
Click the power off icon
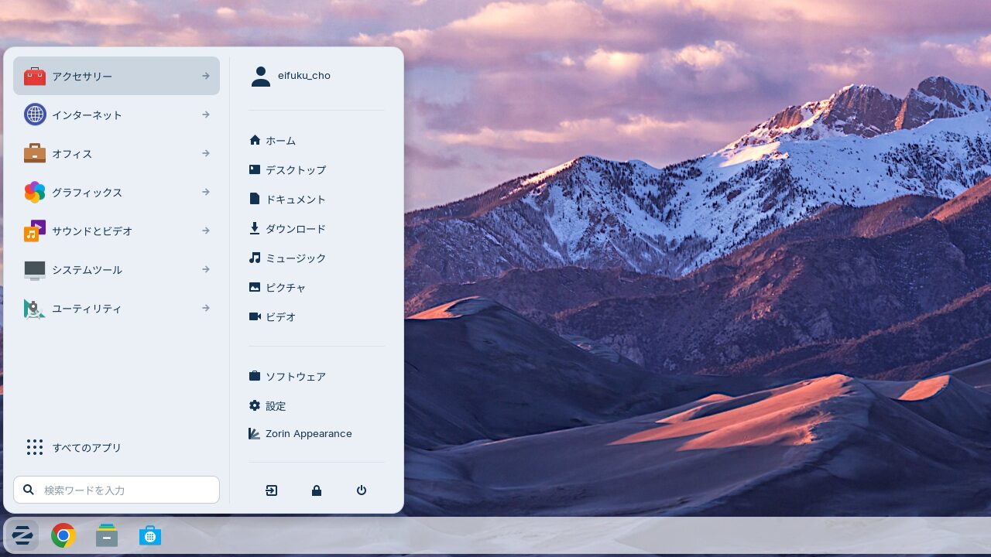pyautogui.click(x=362, y=490)
